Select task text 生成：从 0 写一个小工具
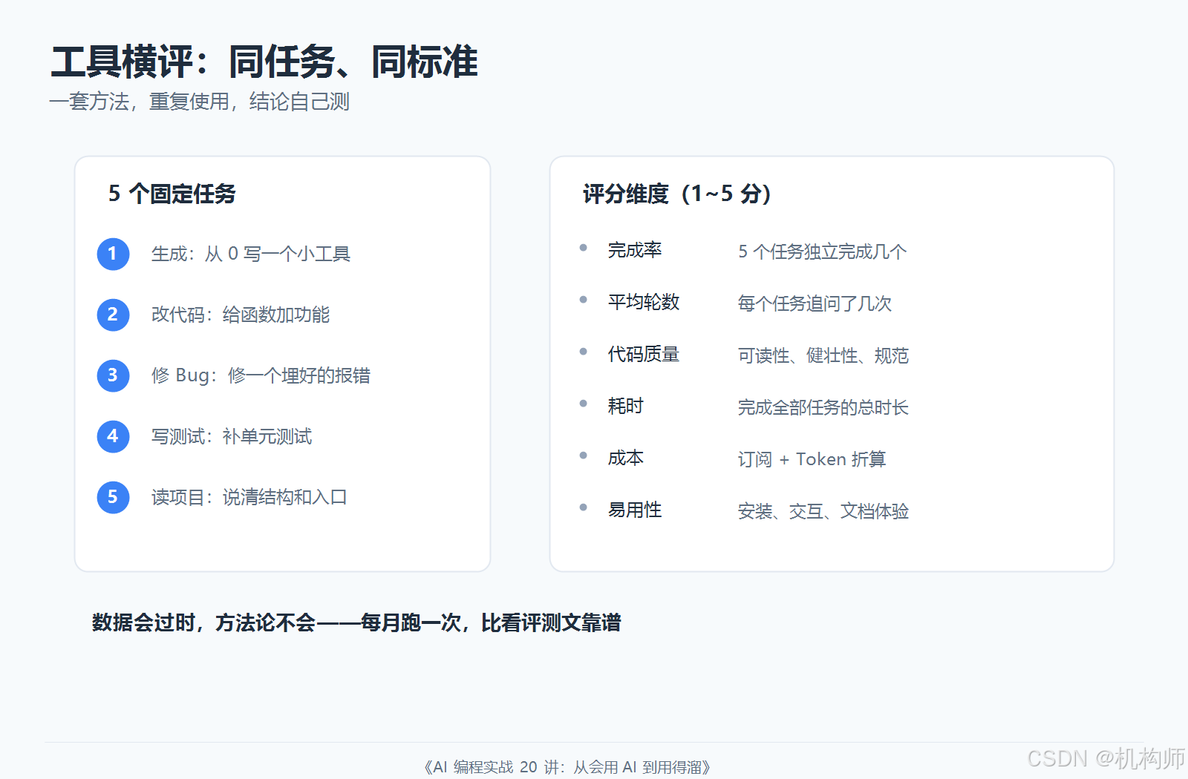 pyautogui.click(x=250, y=254)
